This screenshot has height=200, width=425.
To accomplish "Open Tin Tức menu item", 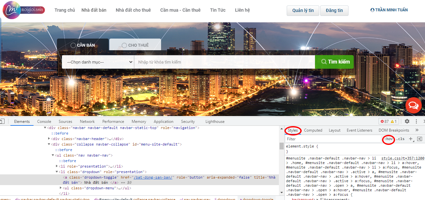I will pyautogui.click(x=218, y=10).
